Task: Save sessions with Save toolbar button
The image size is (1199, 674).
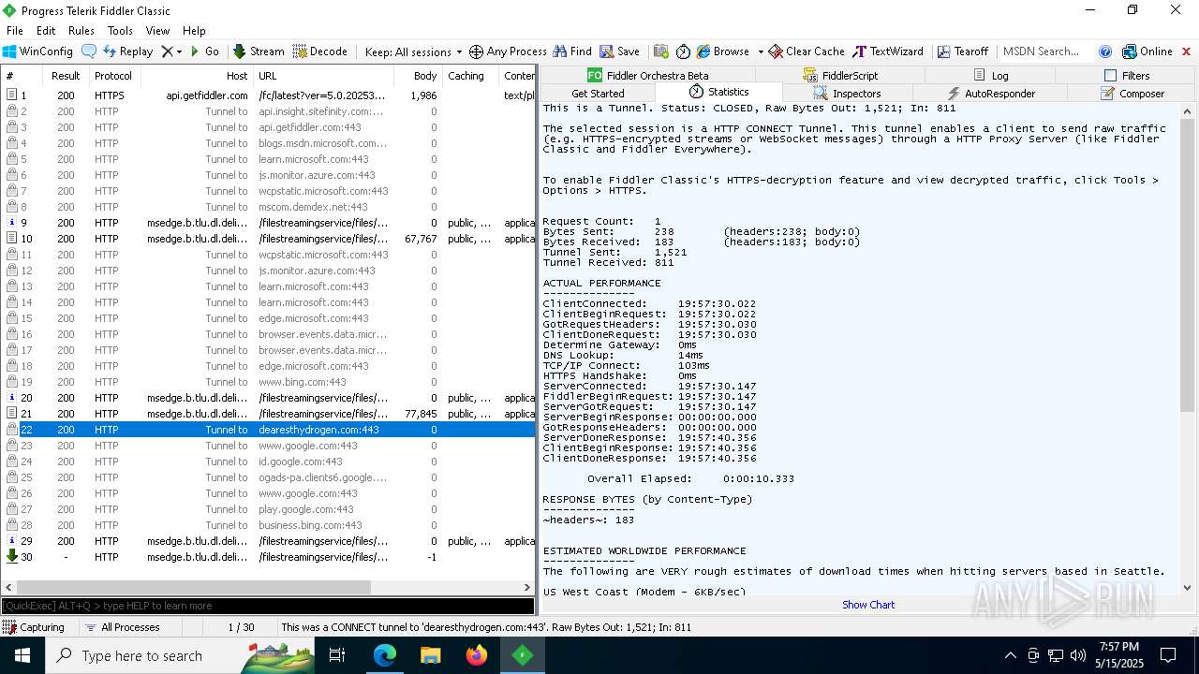Action: 620,51
